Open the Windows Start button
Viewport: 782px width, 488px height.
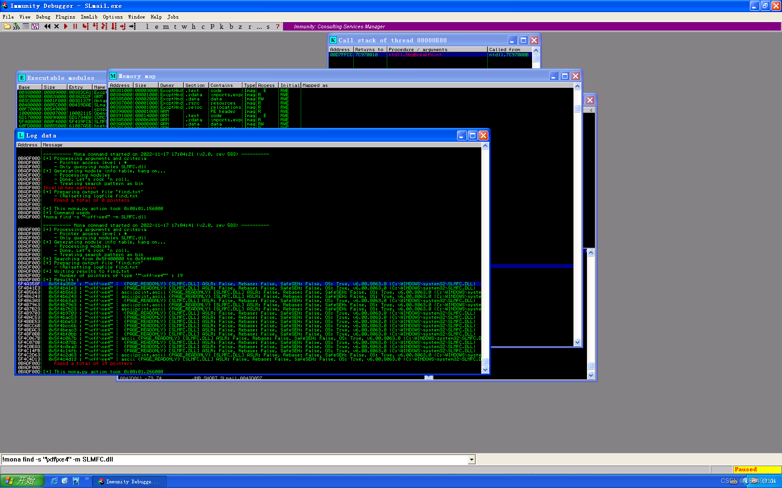(x=22, y=481)
